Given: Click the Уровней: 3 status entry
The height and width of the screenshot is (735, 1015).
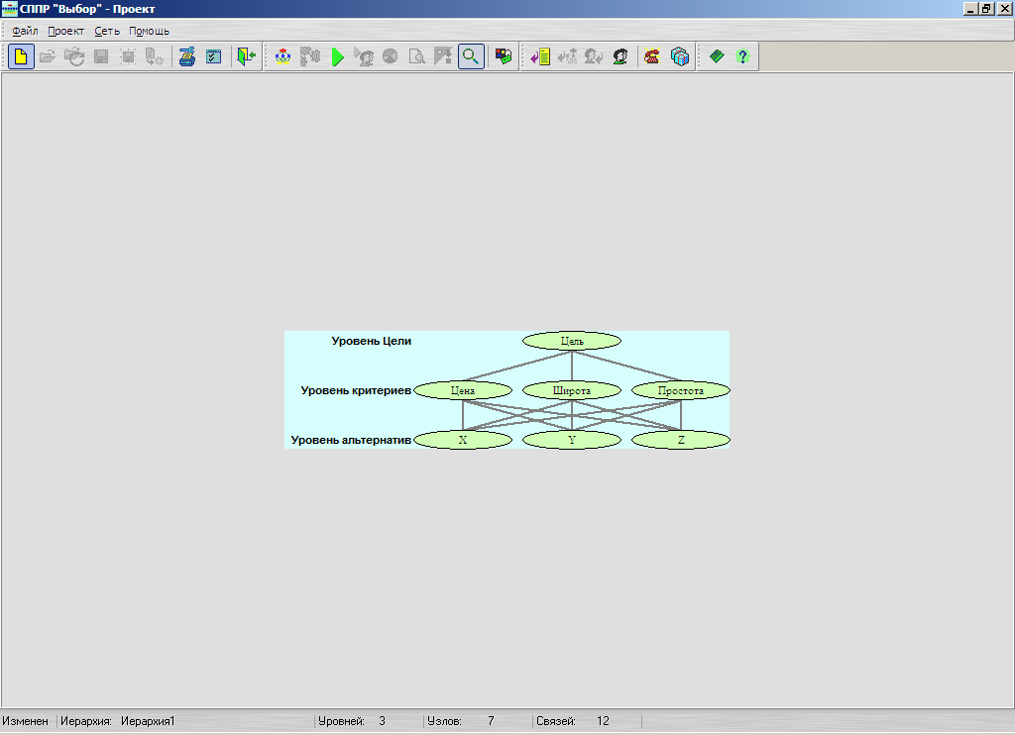Looking at the screenshot, I should [x=352, y=721].
